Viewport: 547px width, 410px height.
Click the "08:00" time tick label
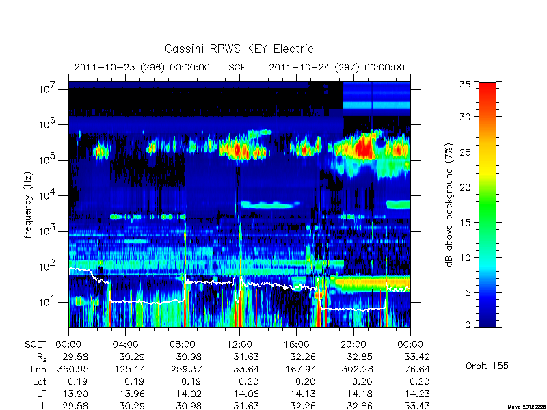(183, 344)
